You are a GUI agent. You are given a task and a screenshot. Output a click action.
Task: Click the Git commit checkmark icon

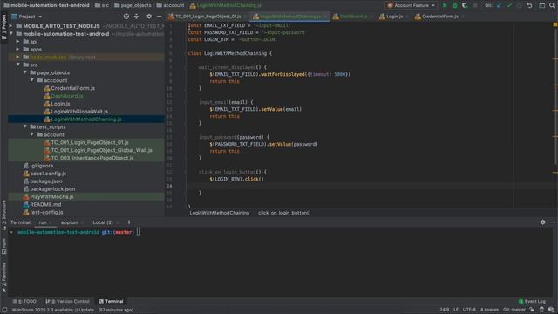[x=509, y=5]
